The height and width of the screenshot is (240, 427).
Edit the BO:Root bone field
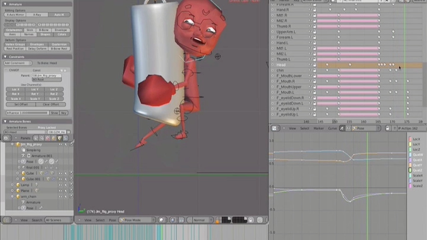pyautogui.click(x=47, y=80)
